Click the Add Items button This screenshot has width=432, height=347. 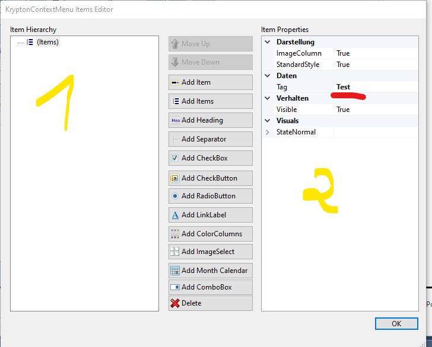click(211, 101)
